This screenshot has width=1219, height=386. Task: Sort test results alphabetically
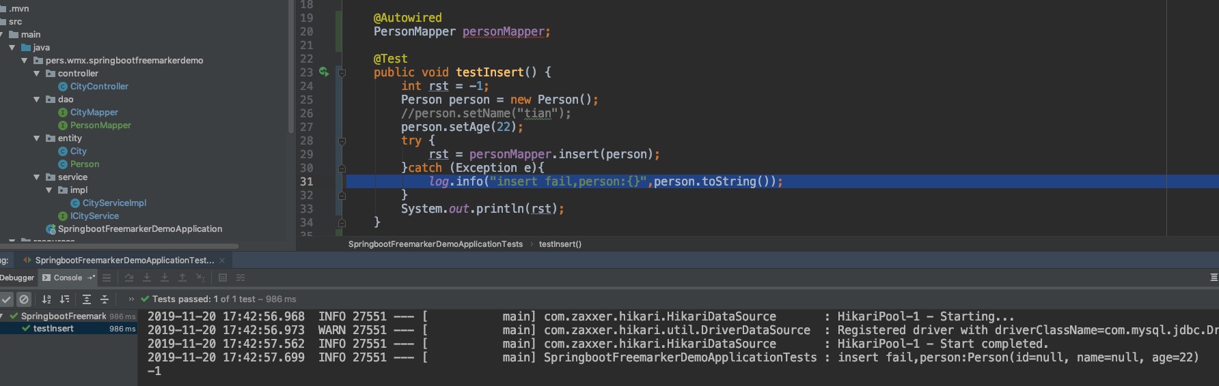[x=46, y=299]
